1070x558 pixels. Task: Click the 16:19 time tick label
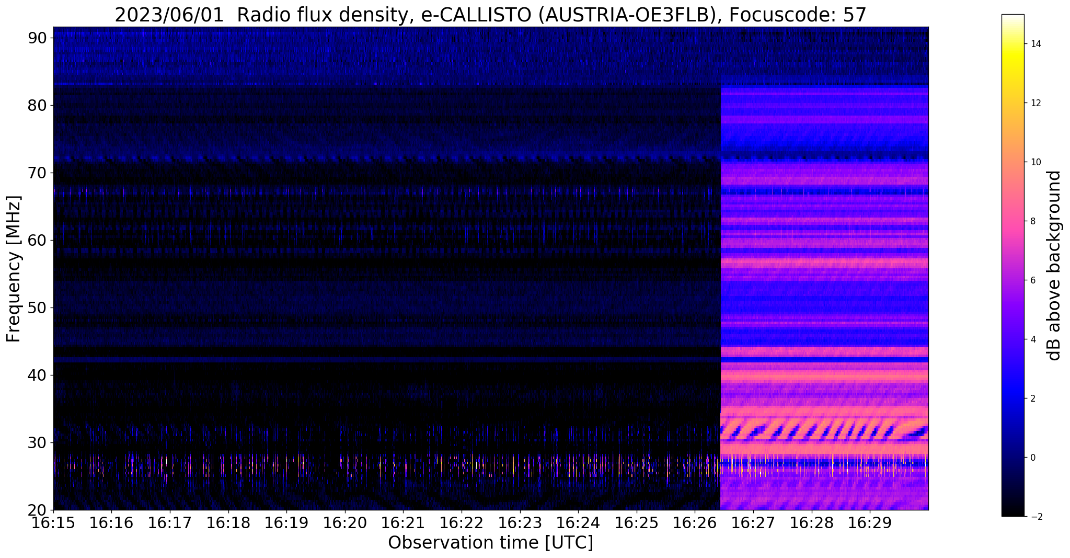[286, 522]
